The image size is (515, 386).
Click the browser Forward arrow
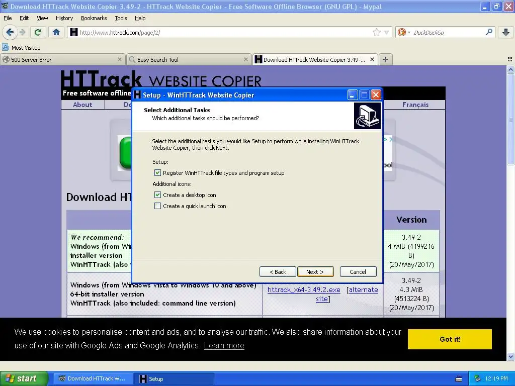[x=23, y=32]
